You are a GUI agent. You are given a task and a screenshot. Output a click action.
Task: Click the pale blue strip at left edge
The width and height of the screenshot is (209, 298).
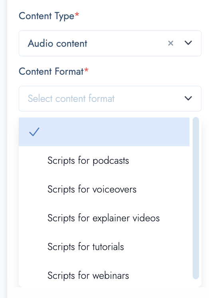pyautogui.click(x=4, y=149)
